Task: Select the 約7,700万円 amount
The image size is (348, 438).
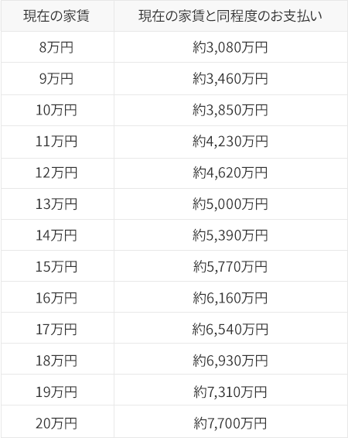Action: [x=230, y=422]
